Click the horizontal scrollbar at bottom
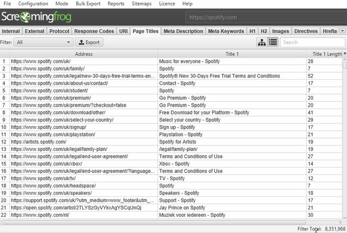Viewport: 347px width, 233px height. [154, 222]
